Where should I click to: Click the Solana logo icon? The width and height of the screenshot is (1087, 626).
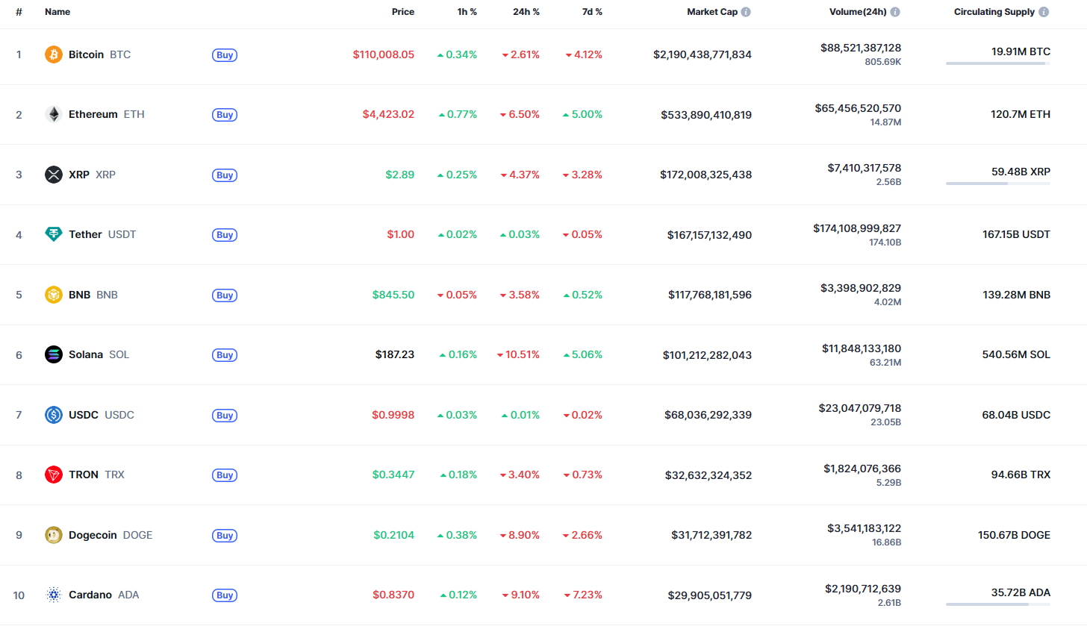[x=54, y=354]
